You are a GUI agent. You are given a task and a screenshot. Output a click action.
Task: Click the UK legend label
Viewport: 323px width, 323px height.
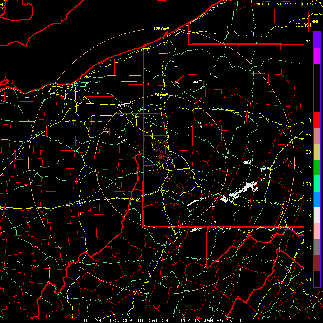coord(308,56)
